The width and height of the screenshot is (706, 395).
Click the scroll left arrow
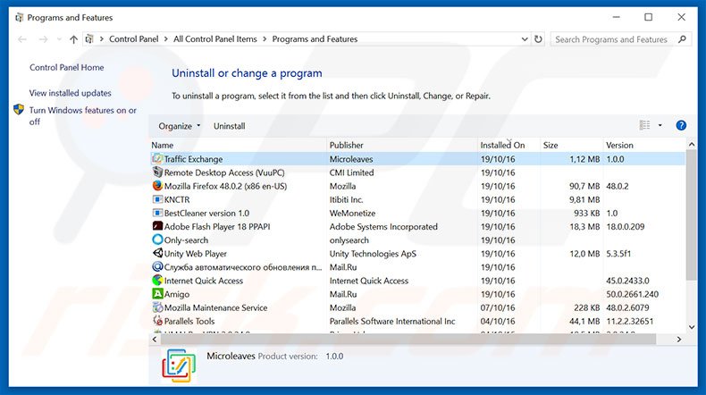(155, 340)
